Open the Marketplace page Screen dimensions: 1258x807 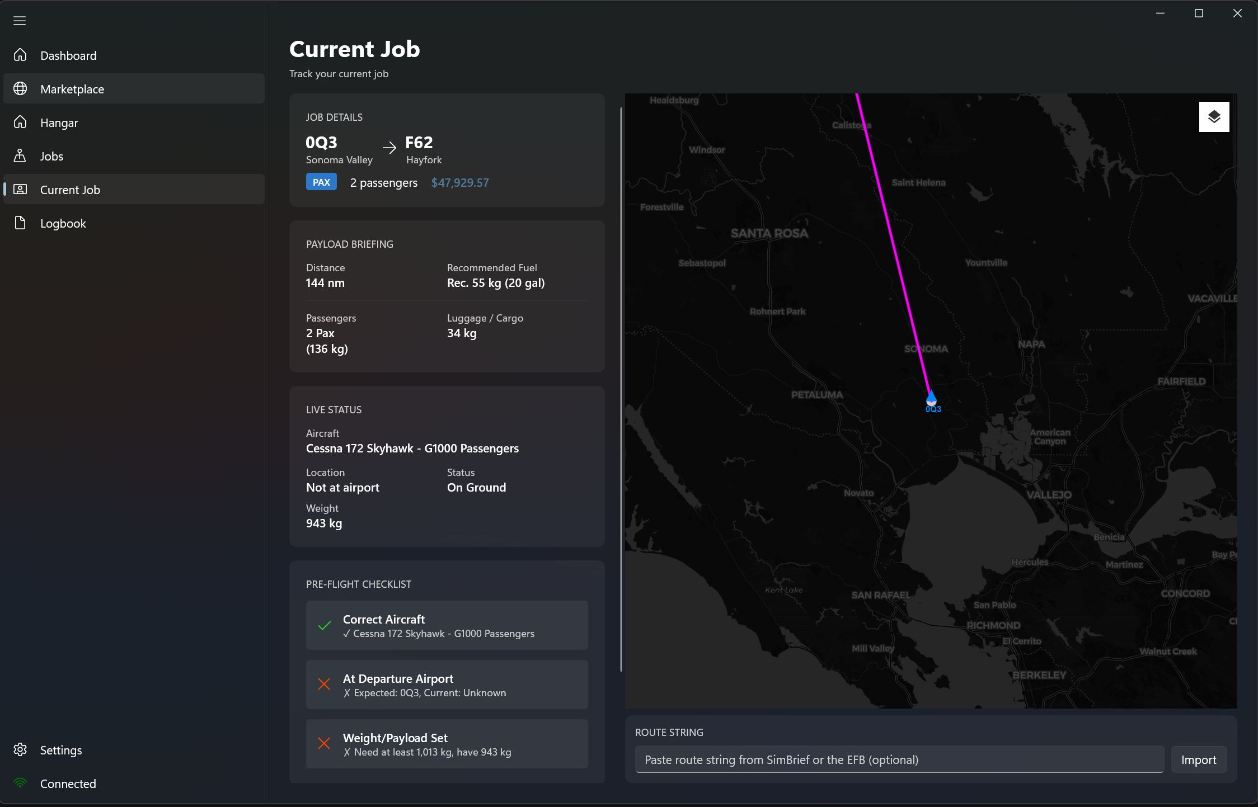click(x=72, y=89)
